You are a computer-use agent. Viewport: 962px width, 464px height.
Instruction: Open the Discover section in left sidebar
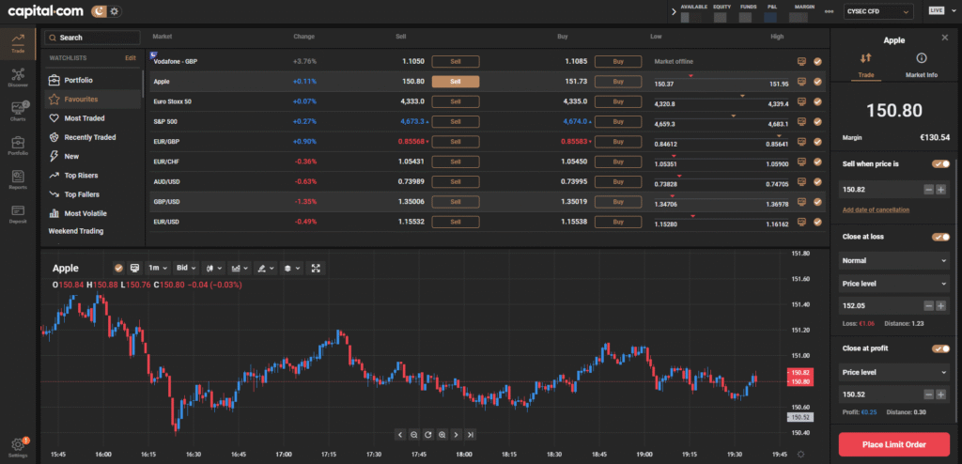(x=18, y=77)
